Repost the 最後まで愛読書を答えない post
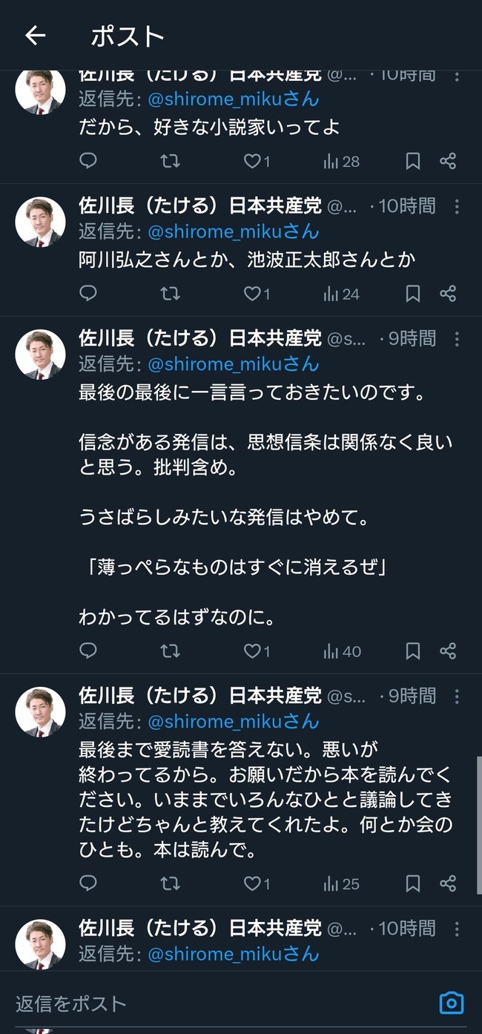Viewport: 482px width, 1034px height. pyautogui.click(x=170, y=883)
